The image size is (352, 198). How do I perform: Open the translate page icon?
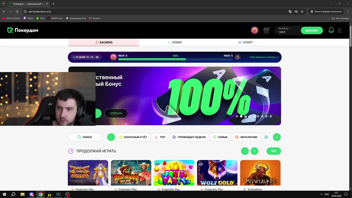pyautogui.click(x=290, y=12)
